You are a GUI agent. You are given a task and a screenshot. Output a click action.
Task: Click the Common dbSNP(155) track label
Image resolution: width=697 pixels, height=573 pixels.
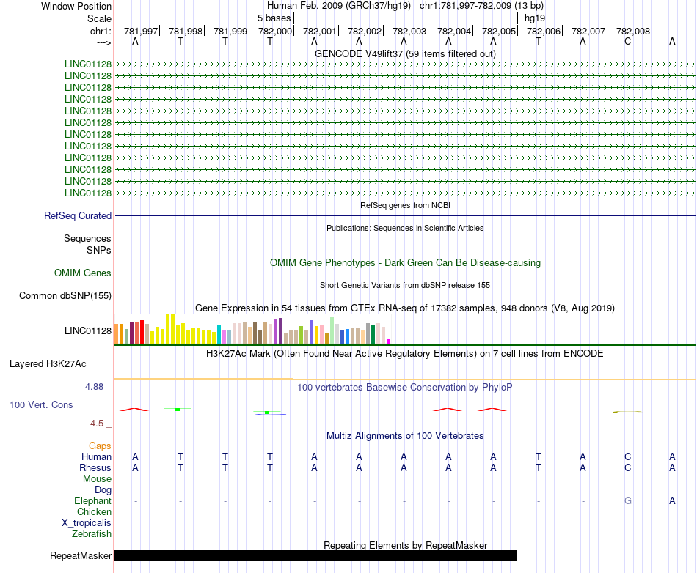[x=65, y=295]
